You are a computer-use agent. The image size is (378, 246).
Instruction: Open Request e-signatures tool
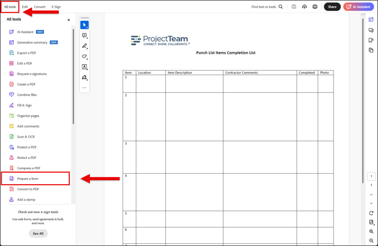click(28, 74)
